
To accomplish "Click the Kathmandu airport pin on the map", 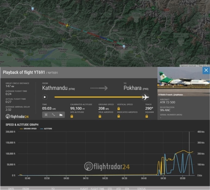I will point(124,46).
